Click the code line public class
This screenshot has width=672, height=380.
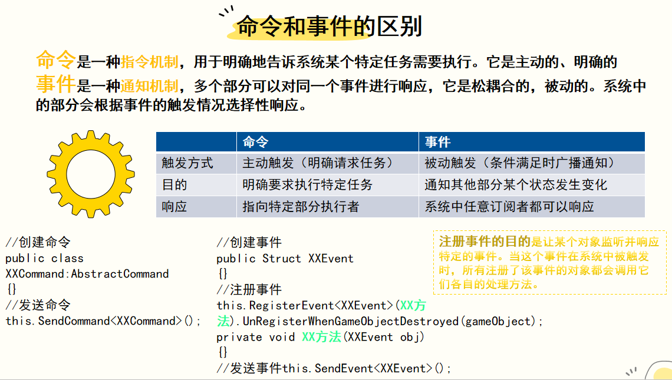pyautogui.click(x=44, y=258)
